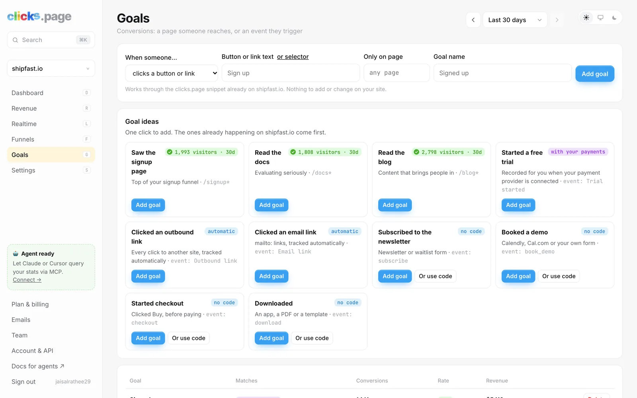The image size is (637, 398).
Task: Focus the Button or link text field
Action: tap(291, 73)
